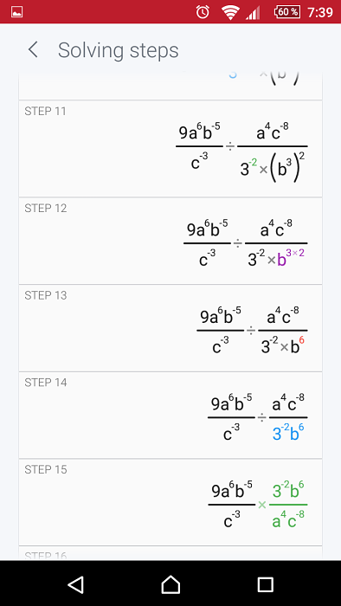Tap the green reciprocal fraction in Step 15
Viewport: 341px width, 606px height.
point(288,505)
